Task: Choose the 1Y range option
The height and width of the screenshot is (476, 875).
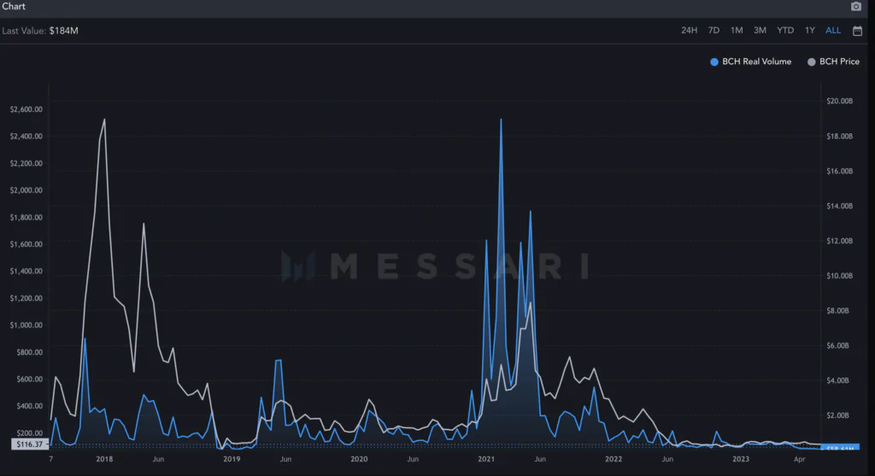Action: tap(810, 31)
